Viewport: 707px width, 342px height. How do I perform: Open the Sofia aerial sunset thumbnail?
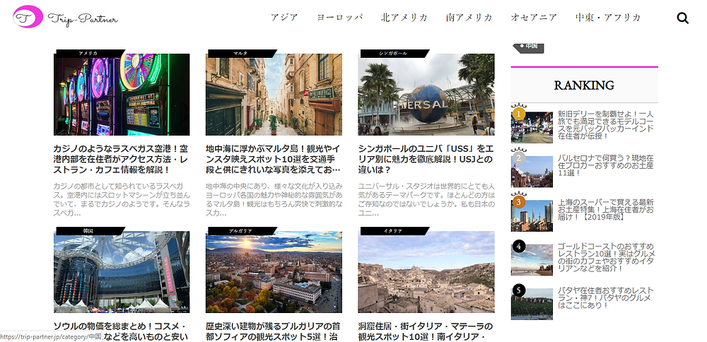(x=274, y=272)
